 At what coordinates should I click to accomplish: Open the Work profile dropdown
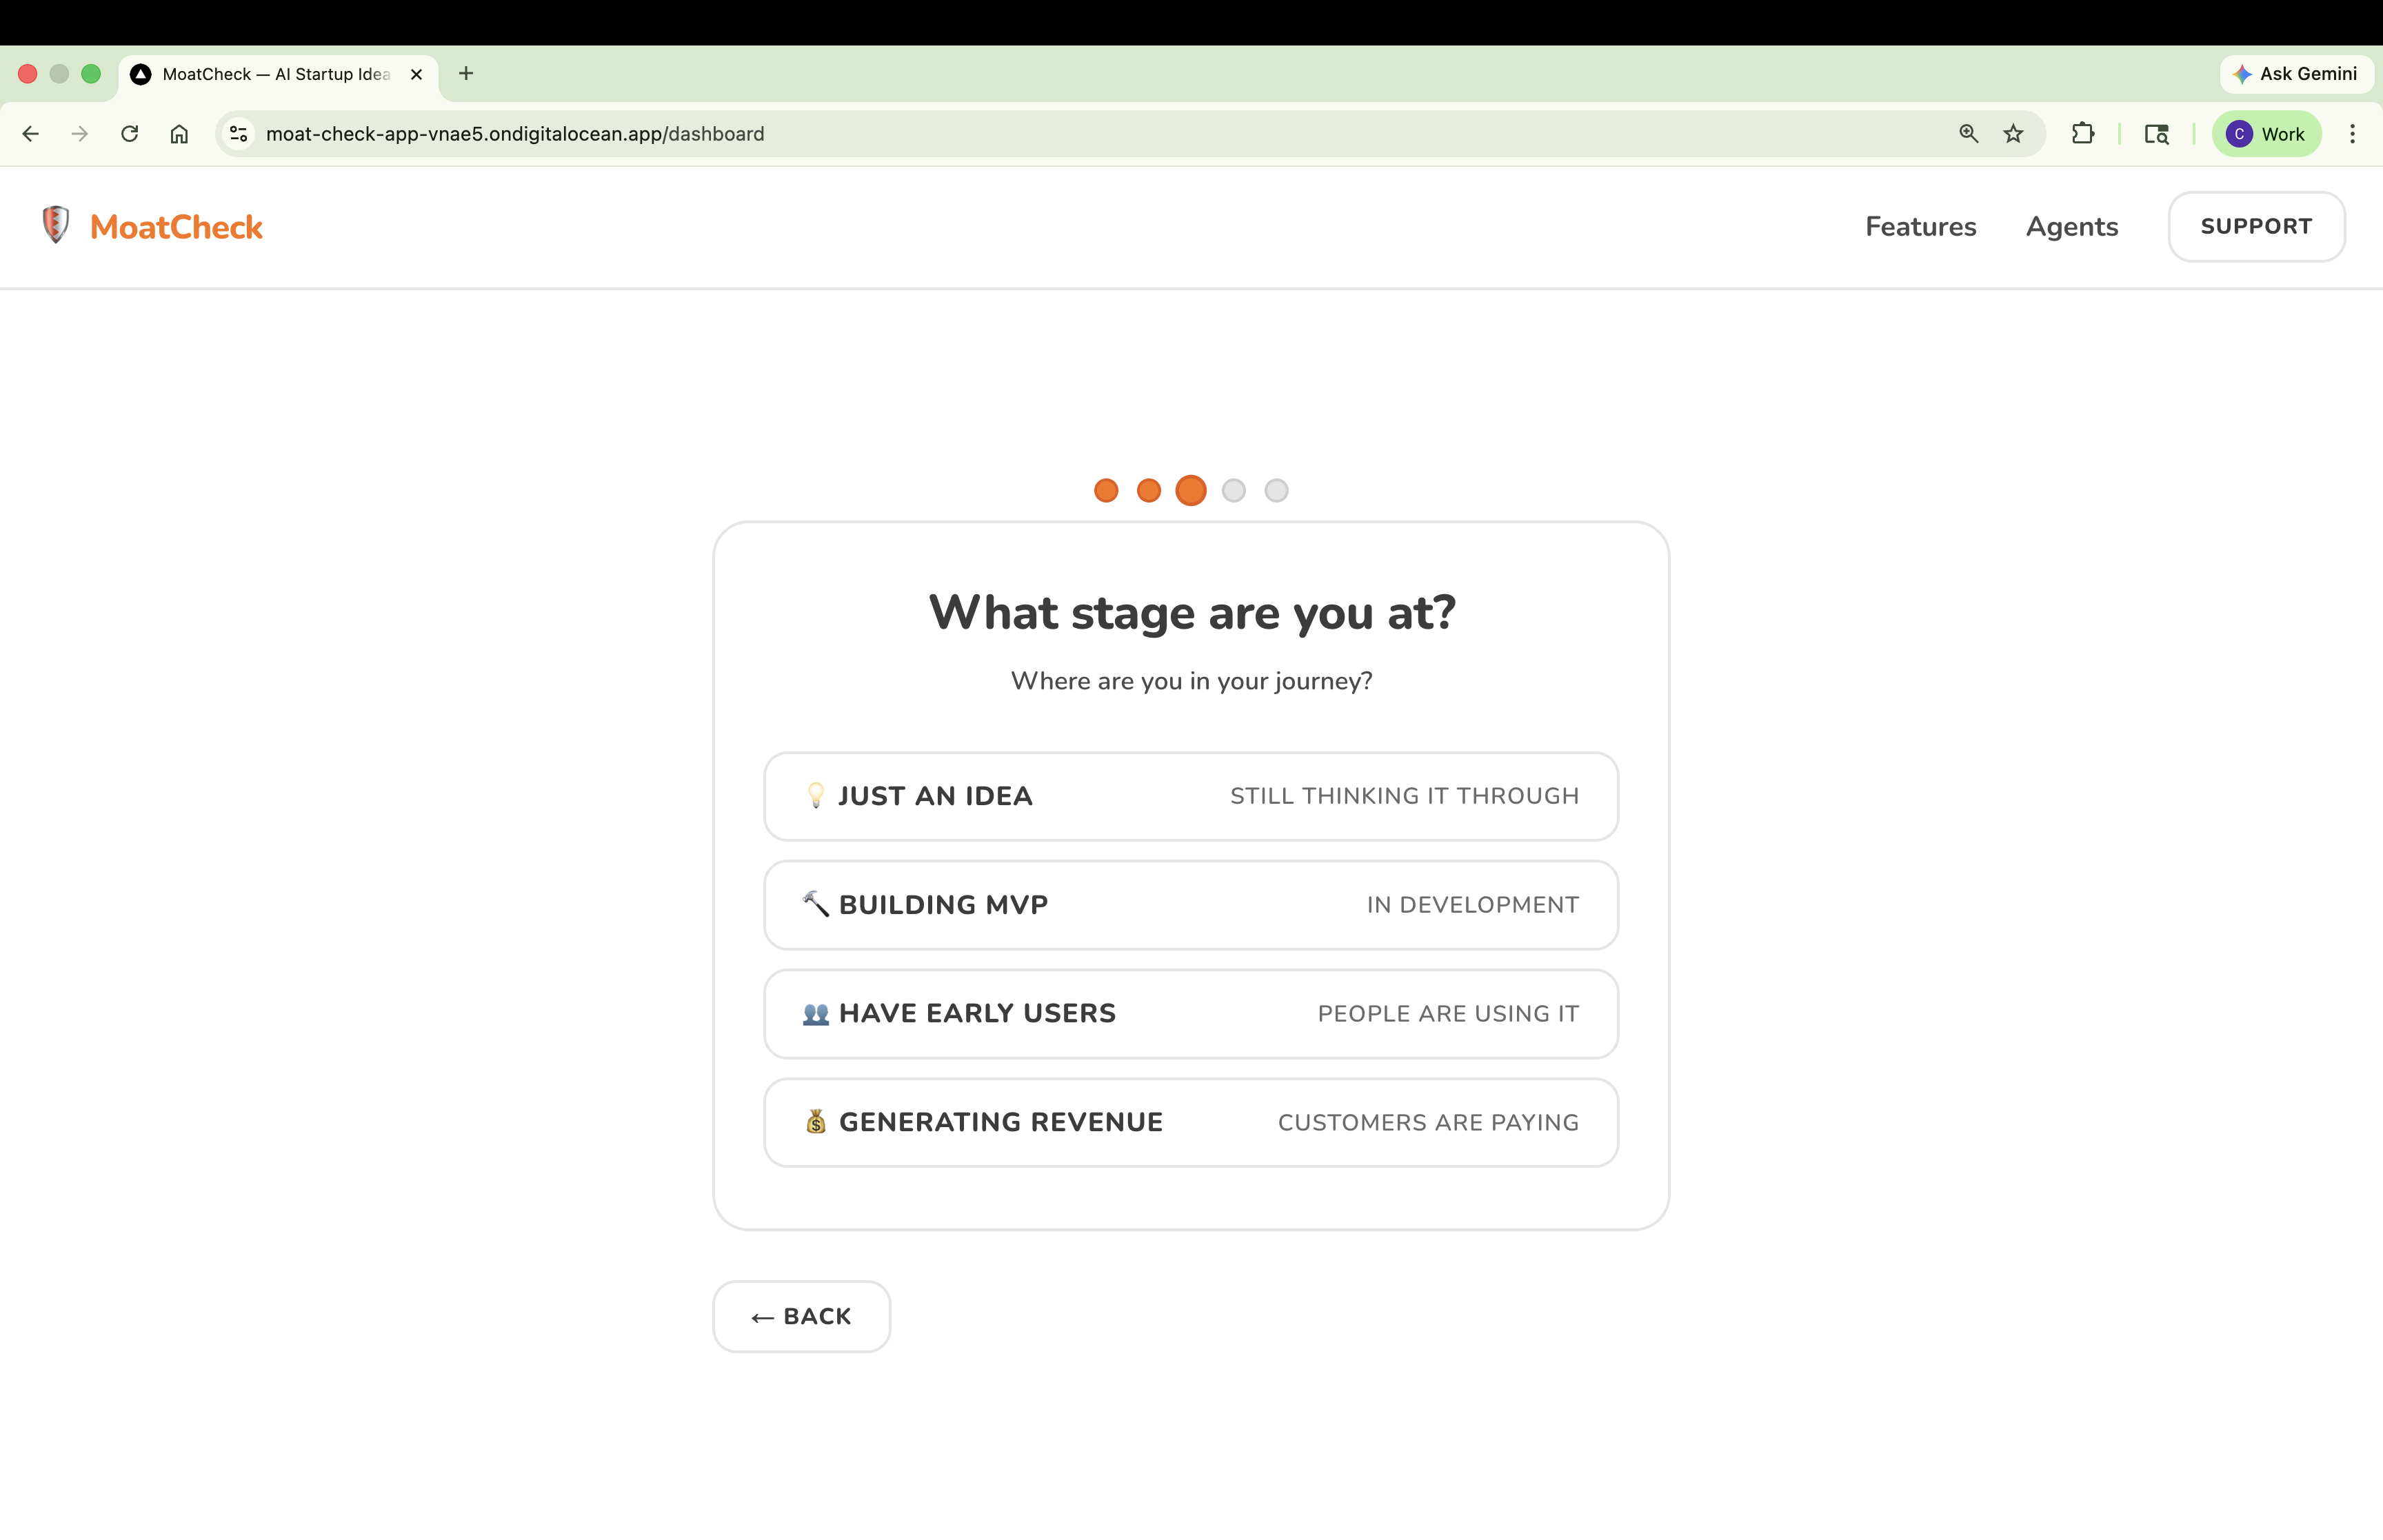coord(2266,134)
